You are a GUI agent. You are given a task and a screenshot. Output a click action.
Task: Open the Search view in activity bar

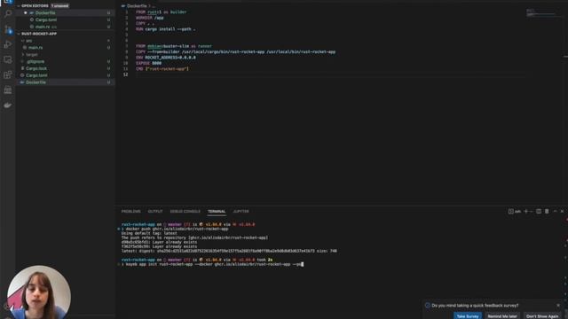[x=8, y=14]
